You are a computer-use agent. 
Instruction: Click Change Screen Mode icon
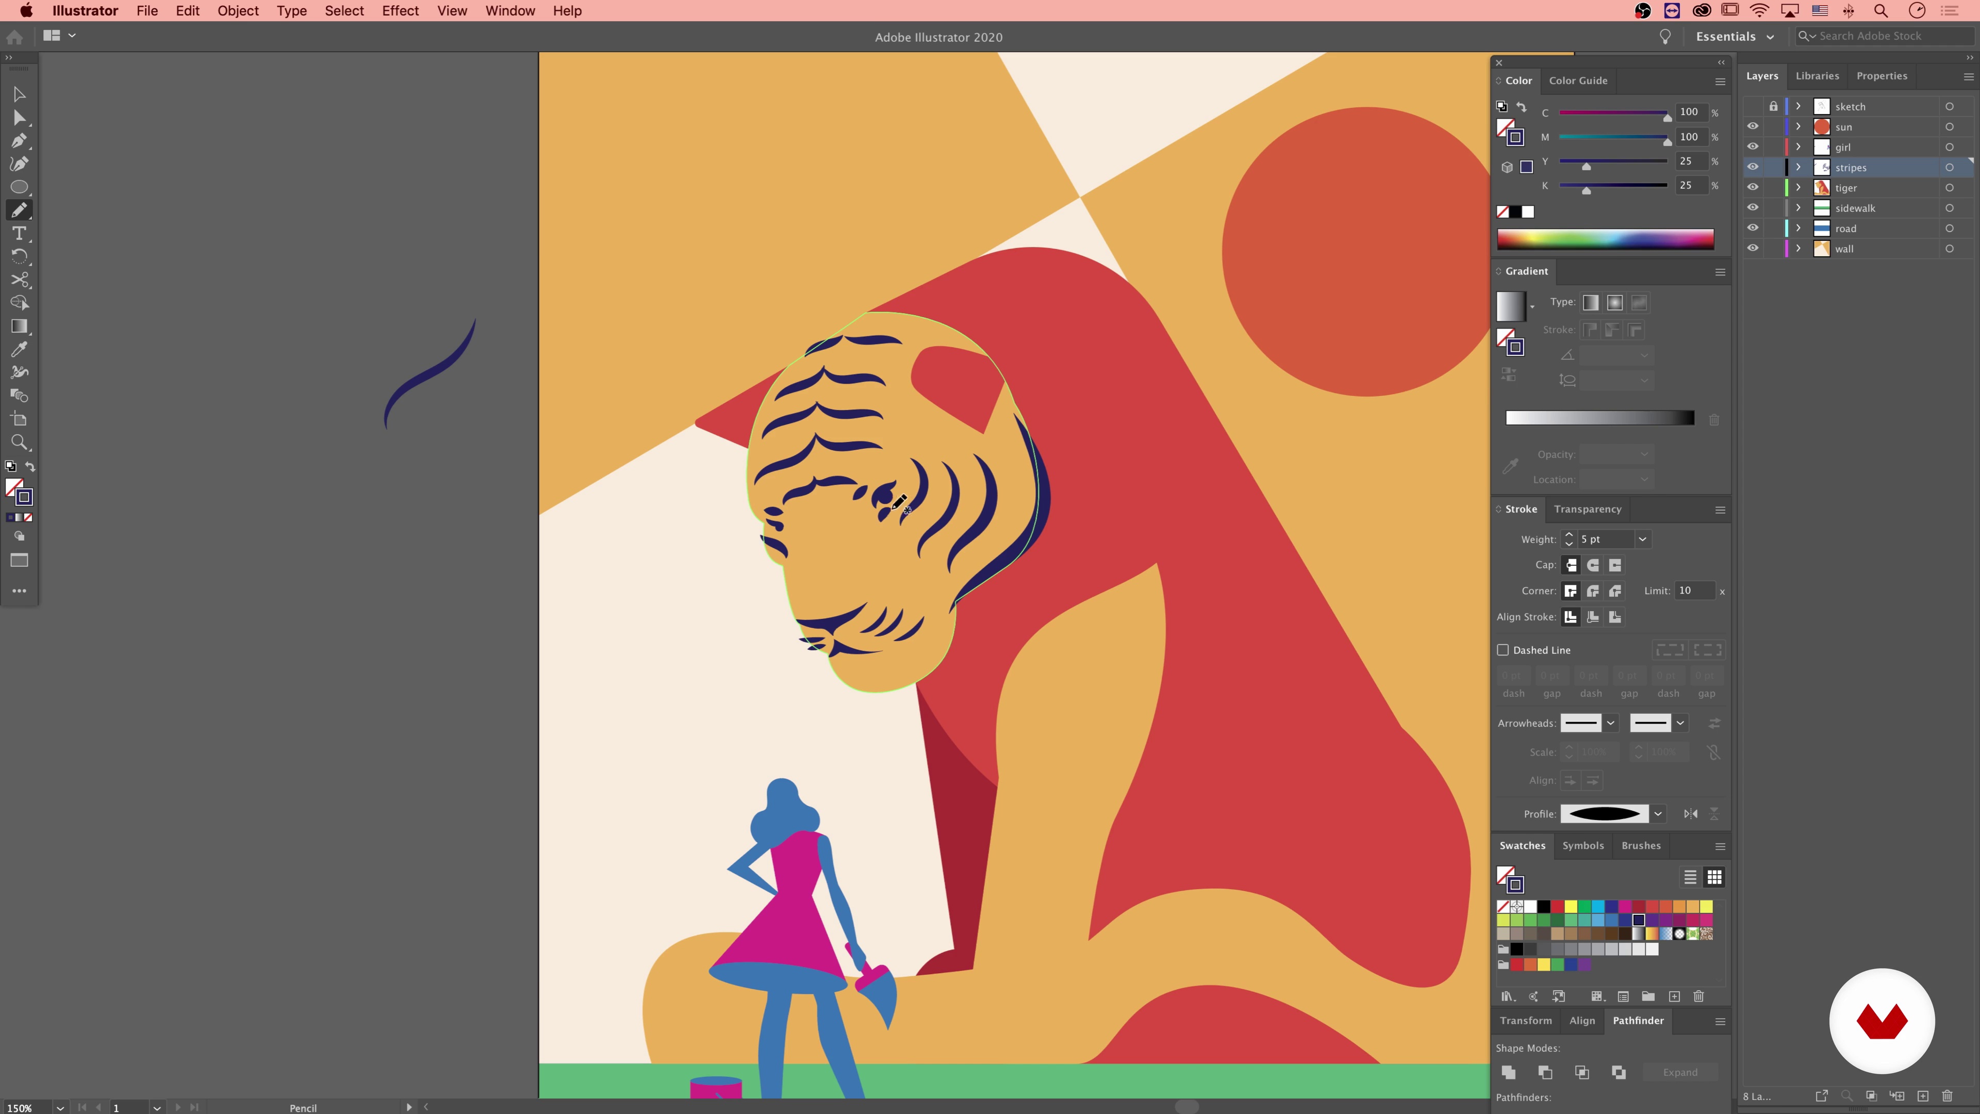(19, 561)
